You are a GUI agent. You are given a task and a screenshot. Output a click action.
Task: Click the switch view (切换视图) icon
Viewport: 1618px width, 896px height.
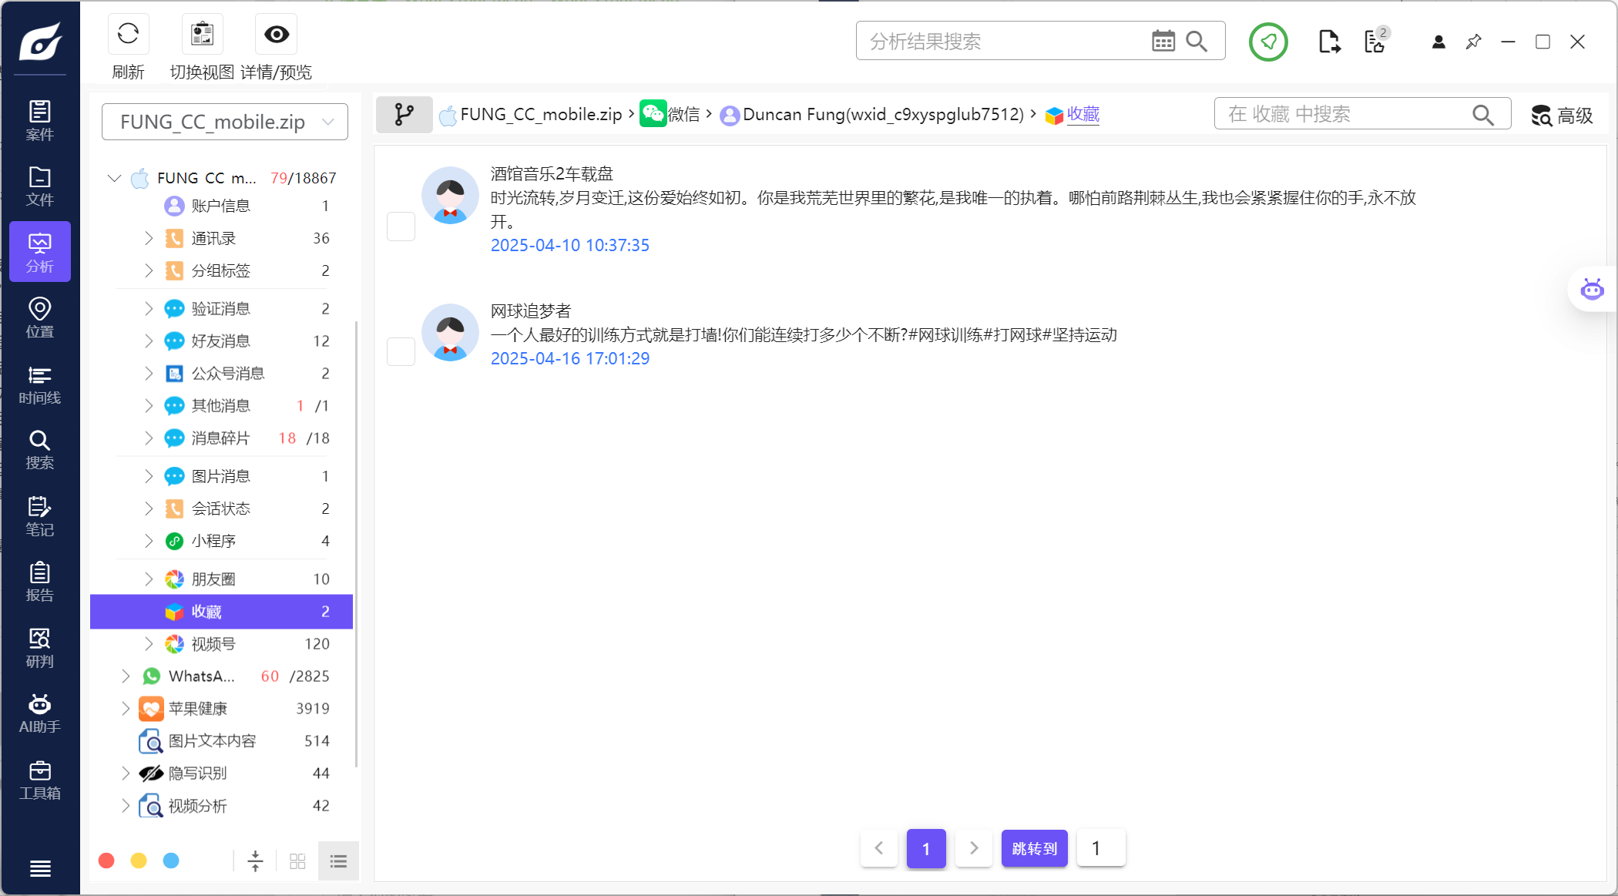pyautogui.click(x=202, y=34)
